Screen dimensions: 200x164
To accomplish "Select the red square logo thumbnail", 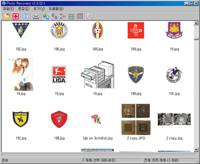I will click(x=136, y=30).
